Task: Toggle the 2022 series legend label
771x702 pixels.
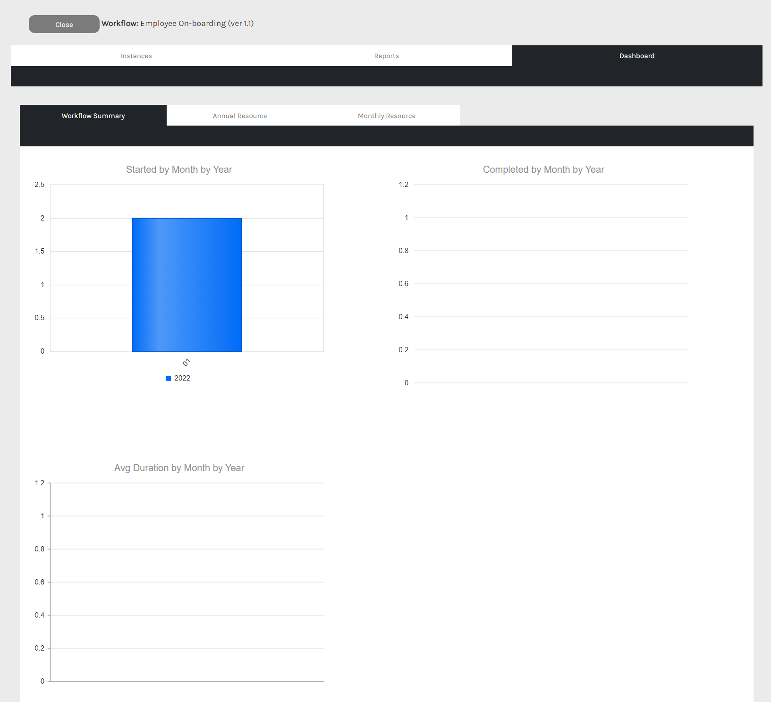Action: click(x=182, y=378)
